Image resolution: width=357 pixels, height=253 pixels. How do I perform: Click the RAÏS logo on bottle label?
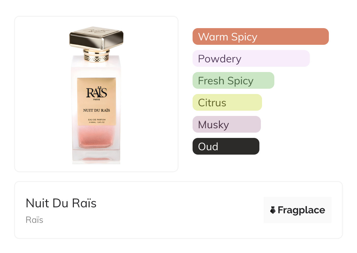tap(96, 93)
